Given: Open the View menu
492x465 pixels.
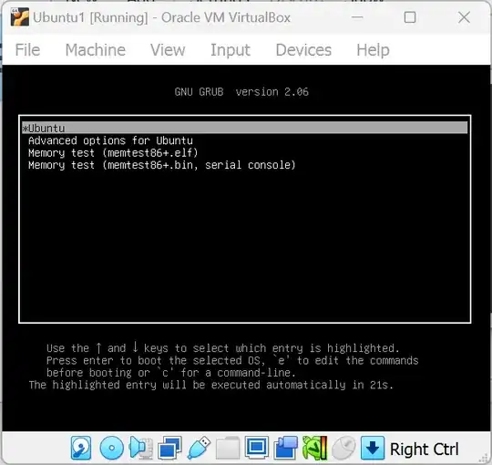Looking at the screenshot, I should (168, 50).
